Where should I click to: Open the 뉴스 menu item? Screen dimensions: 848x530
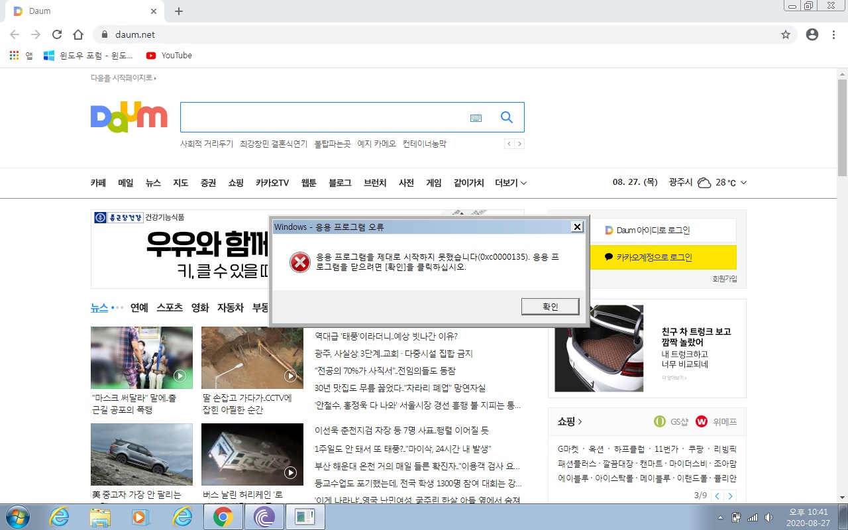[153, 183]
